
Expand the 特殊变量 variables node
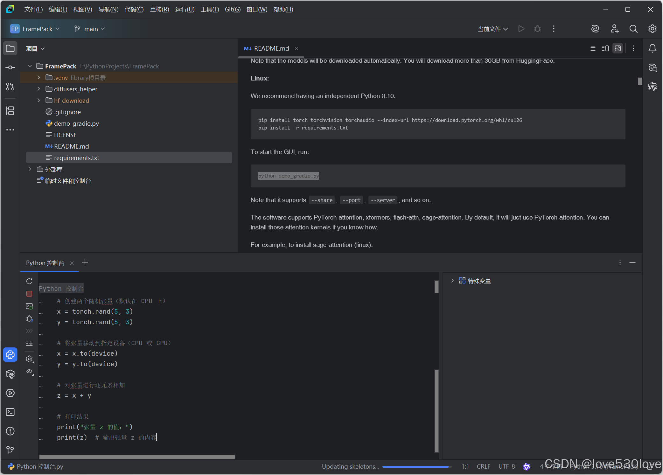(452, 281)
